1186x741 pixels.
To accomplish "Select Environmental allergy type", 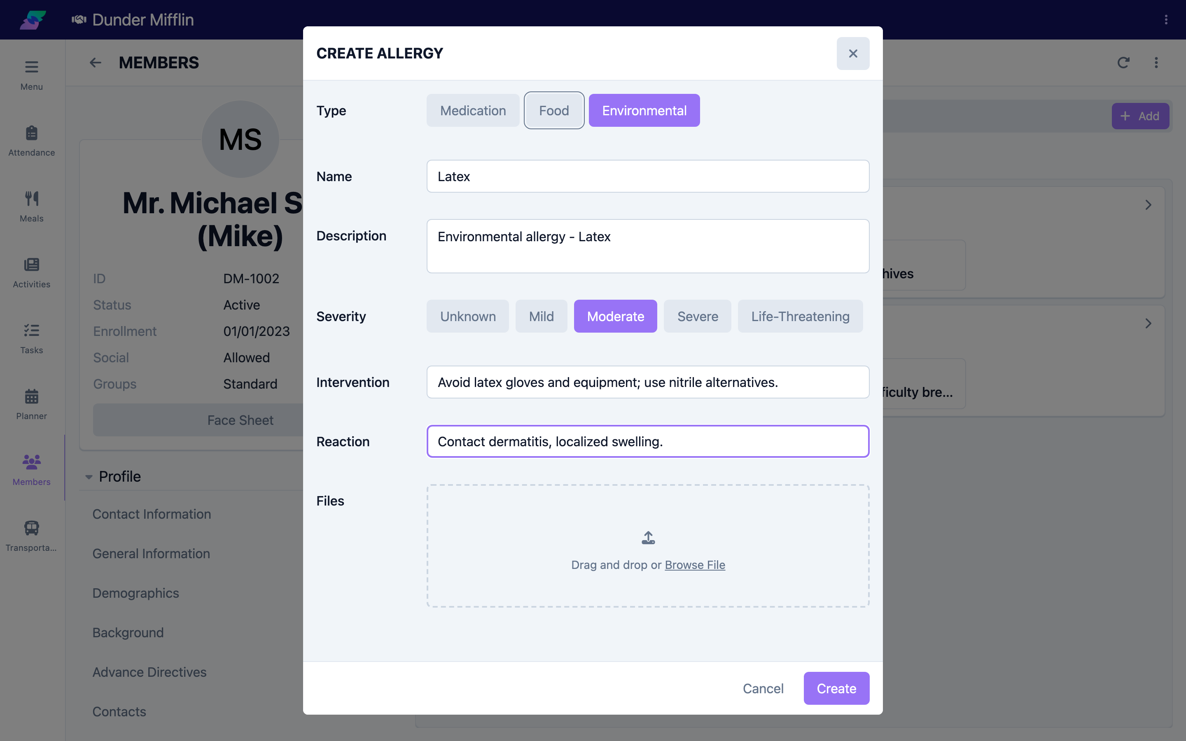I will (x=644, y=110).
